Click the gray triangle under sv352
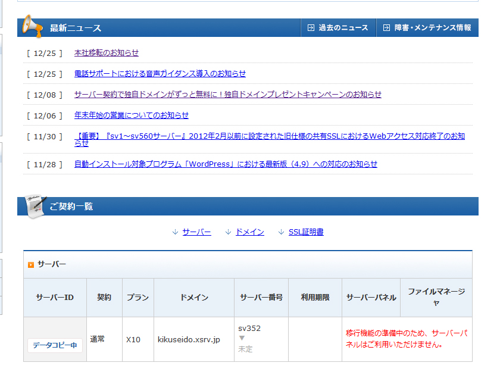Viewport: 500px width, 375px height. click(242, 338)
